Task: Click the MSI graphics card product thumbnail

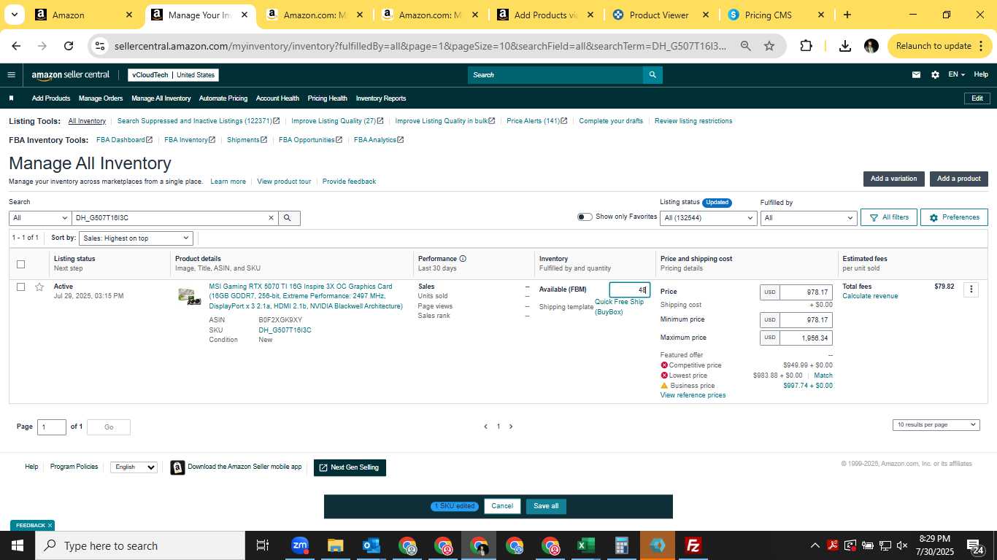Action: click(x=190, y=296)
